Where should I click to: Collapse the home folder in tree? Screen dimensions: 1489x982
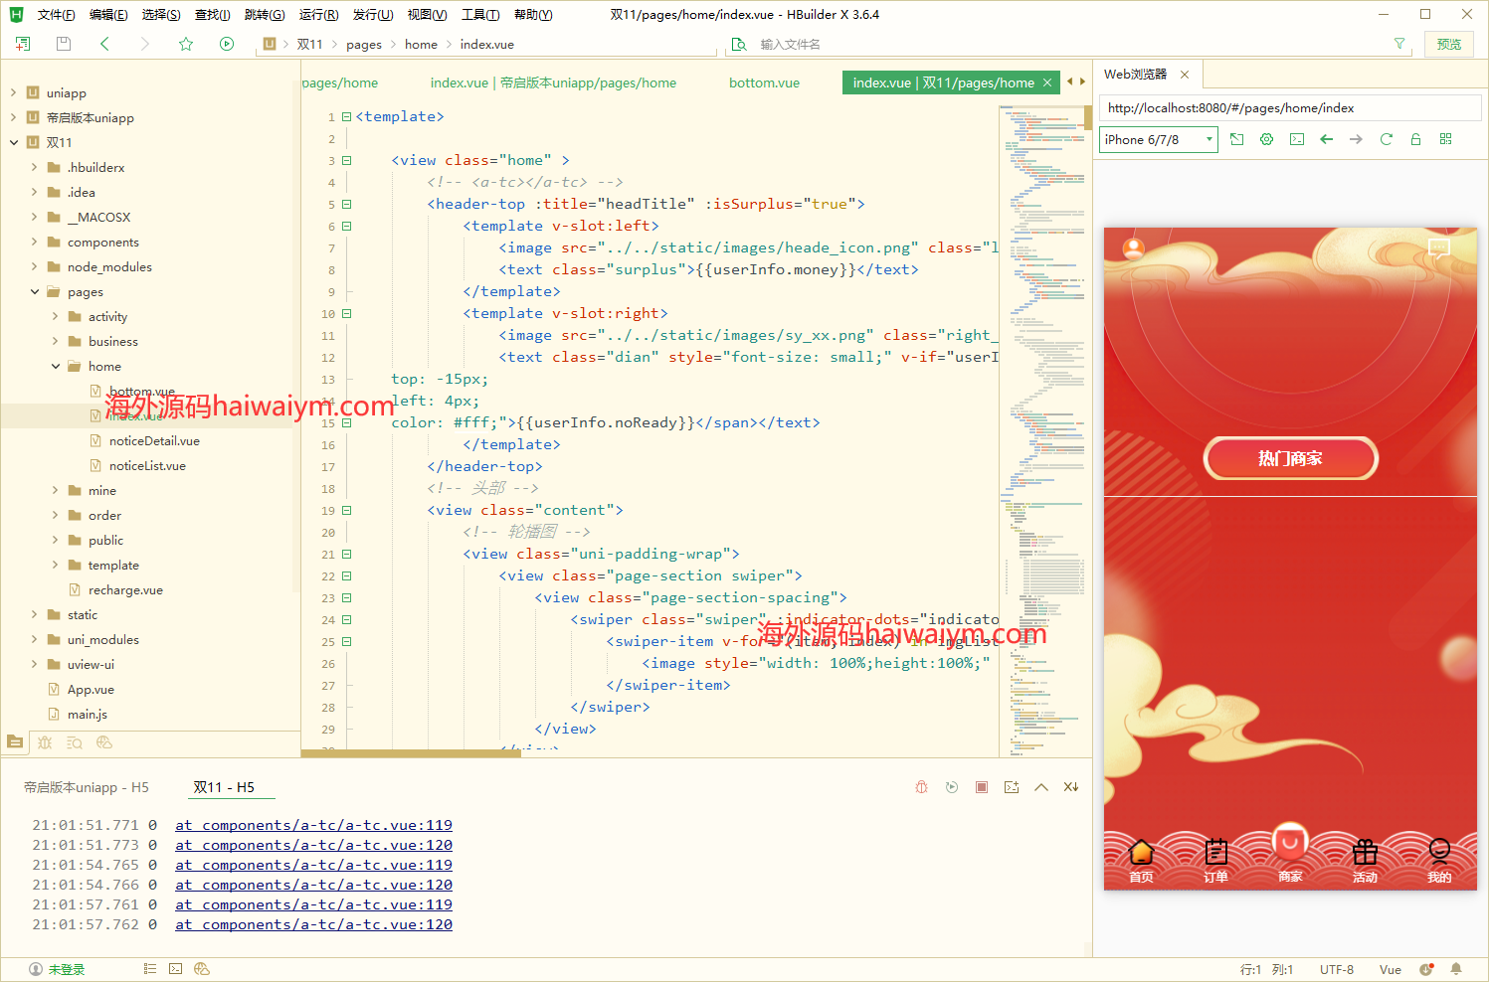[x=56, y=366]
